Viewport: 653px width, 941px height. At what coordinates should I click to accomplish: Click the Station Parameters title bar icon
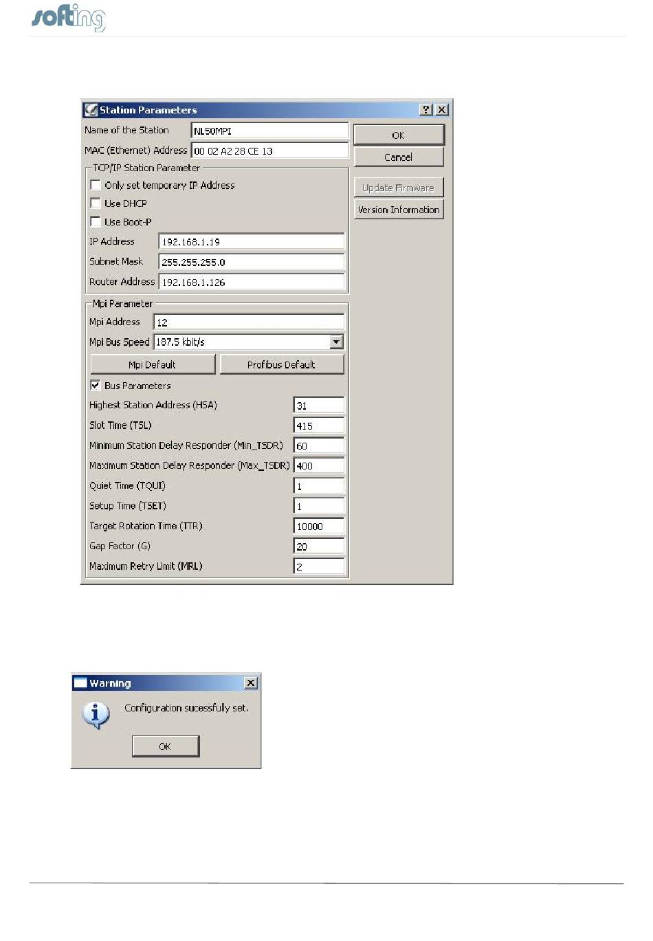[x=91, y=110]
